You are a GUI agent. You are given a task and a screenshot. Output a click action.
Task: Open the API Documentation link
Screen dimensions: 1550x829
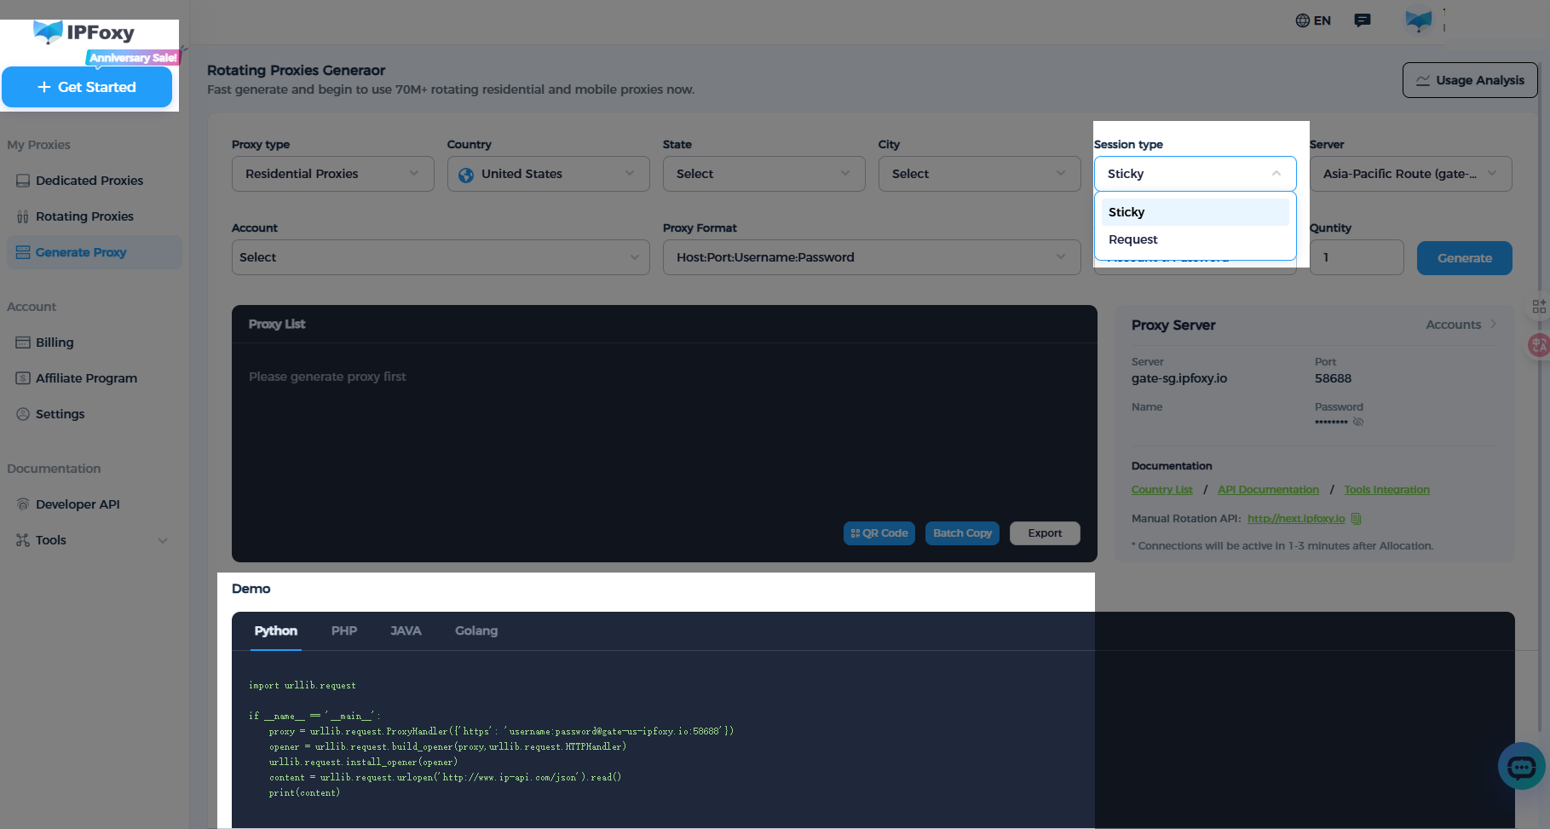[x=1268, y=490]
